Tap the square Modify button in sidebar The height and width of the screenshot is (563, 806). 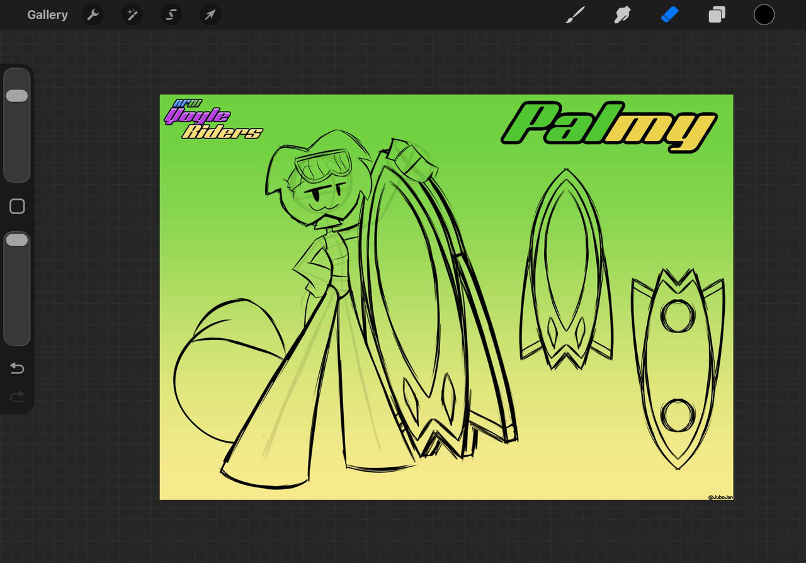17,207
